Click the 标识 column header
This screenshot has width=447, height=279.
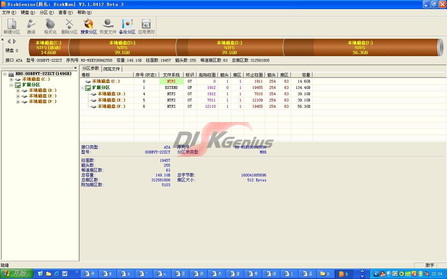[x=190, y=75]
